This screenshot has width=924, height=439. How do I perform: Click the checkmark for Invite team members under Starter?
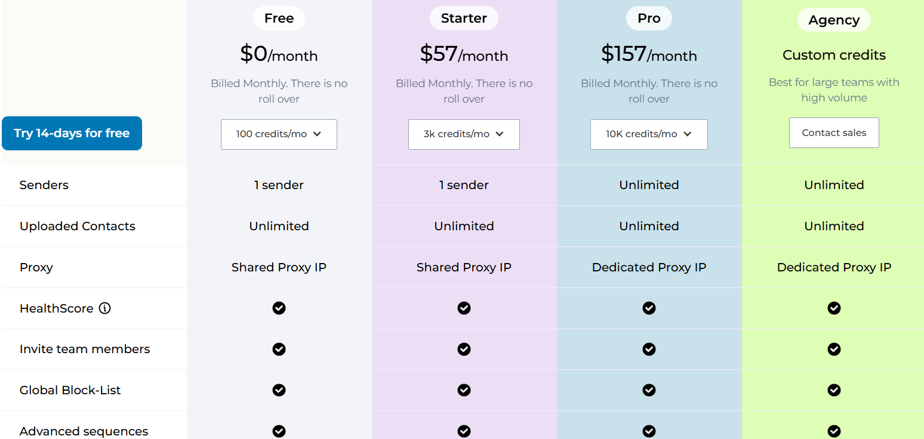pos(464,349)
